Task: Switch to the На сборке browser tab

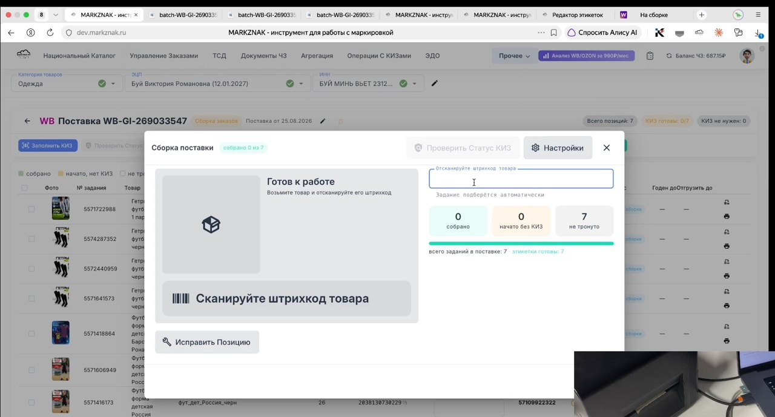Action: click(653, 15)
